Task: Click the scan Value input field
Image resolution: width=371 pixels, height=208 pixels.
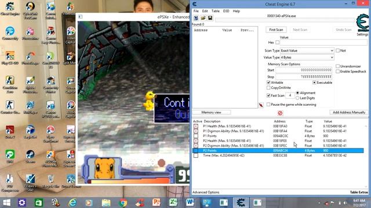Action: 323,42
